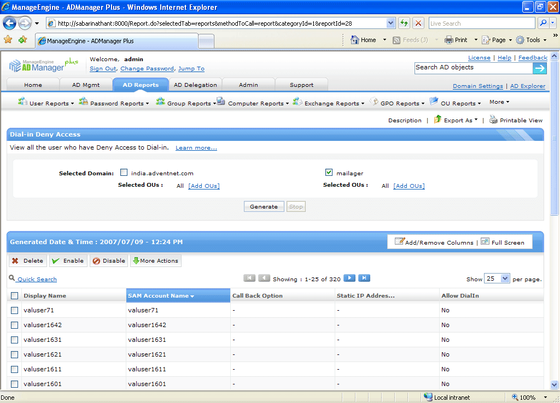Uncheck the mailager domain checkbox
Screen dimensions: 560x403
coord(329,173)
